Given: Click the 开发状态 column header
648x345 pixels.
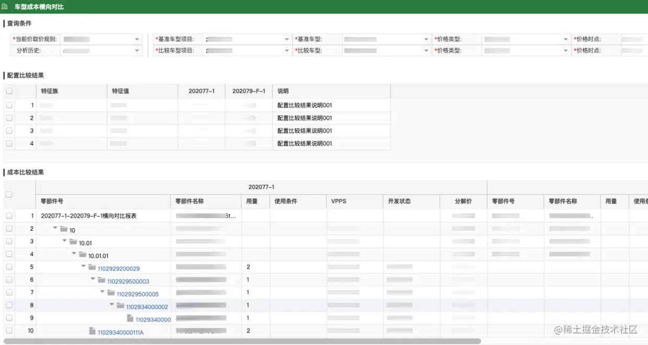Looking at the screenshot, I should [x=411, y=201].
